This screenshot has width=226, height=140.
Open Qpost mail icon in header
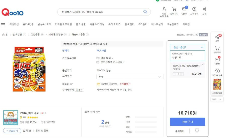[x=184, y=9]
